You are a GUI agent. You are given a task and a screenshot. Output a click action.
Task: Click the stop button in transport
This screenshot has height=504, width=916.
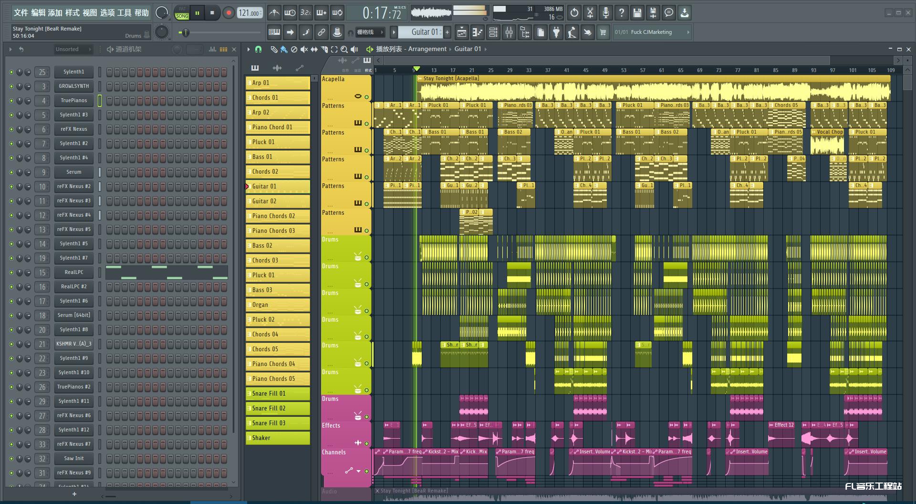coord(212,13)
